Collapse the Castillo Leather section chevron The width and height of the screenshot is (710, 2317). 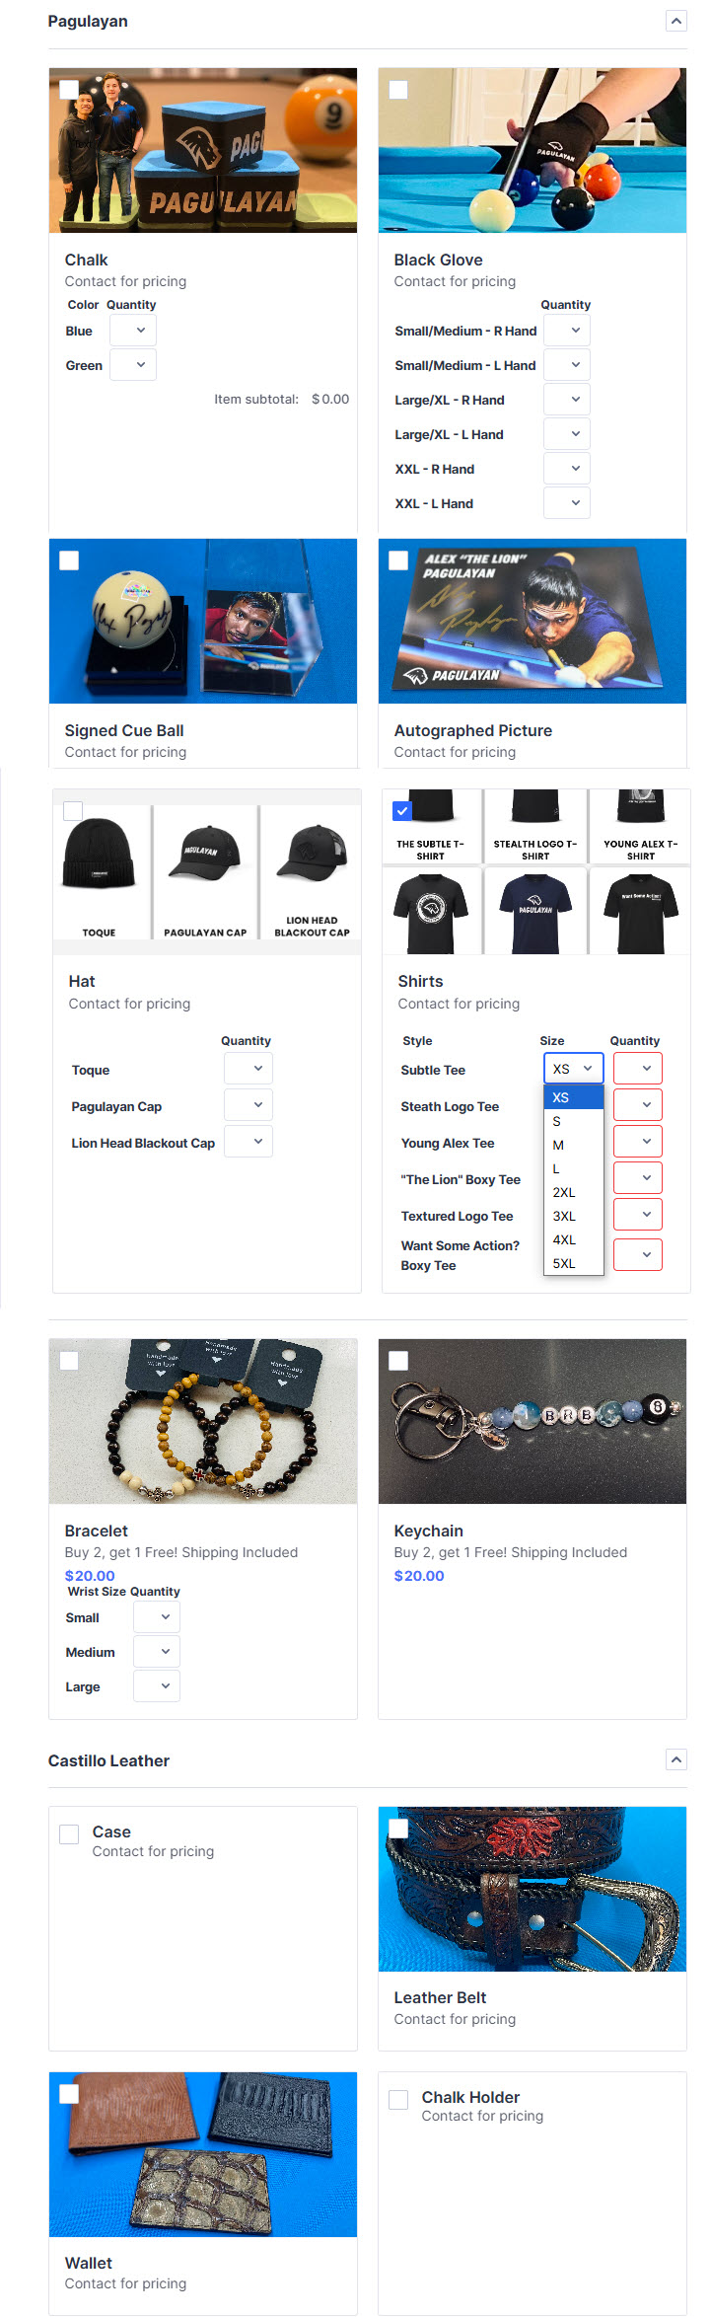(x=675, y=1759)
